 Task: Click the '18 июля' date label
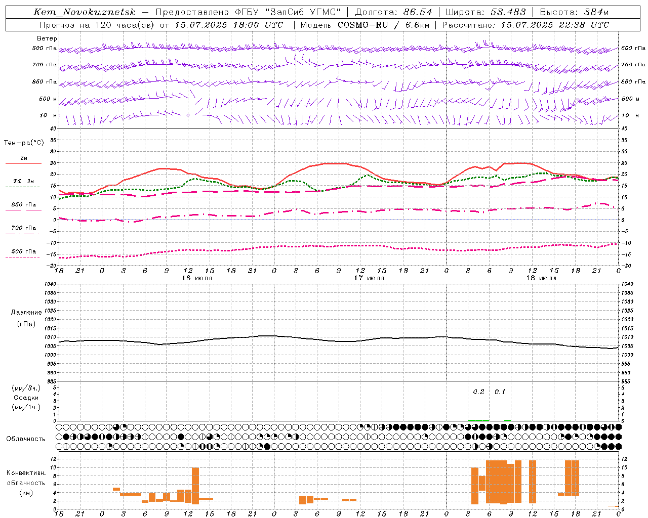click(541, 278)
